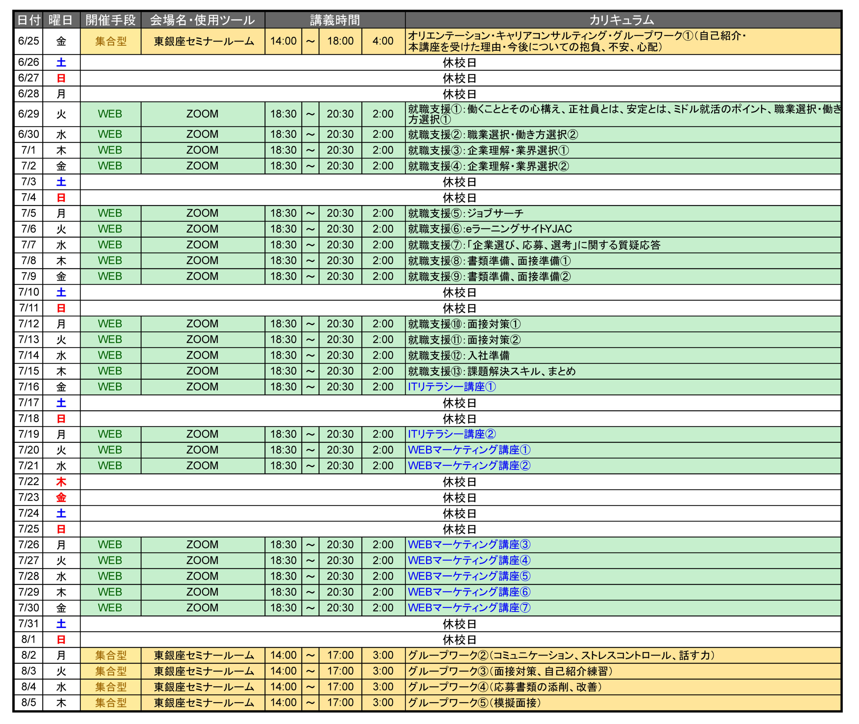Click 3:00 in the 8/4 row
The height and width of the screenshot is (724, 859).
click(x=383, y=687)
